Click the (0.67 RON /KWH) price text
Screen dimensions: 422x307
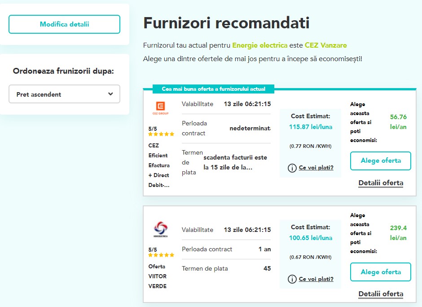pyautogui.click(x=310, y=257)
